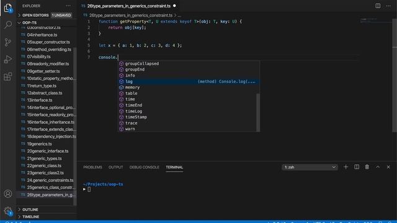The image size is (397, 223).
Task: Open file 22generic_class.ts
Action: click(44, 165)
